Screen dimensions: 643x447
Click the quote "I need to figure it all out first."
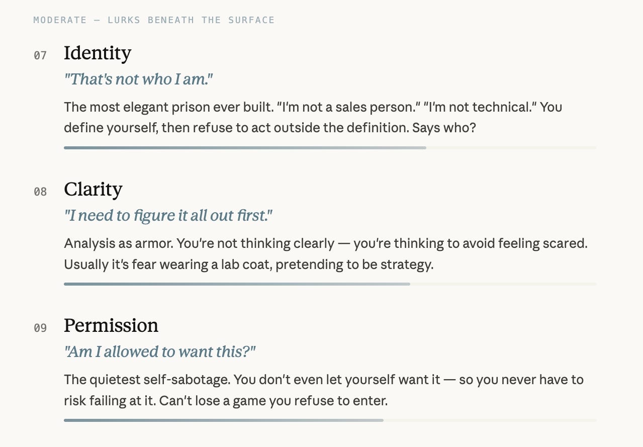point(168,215)
